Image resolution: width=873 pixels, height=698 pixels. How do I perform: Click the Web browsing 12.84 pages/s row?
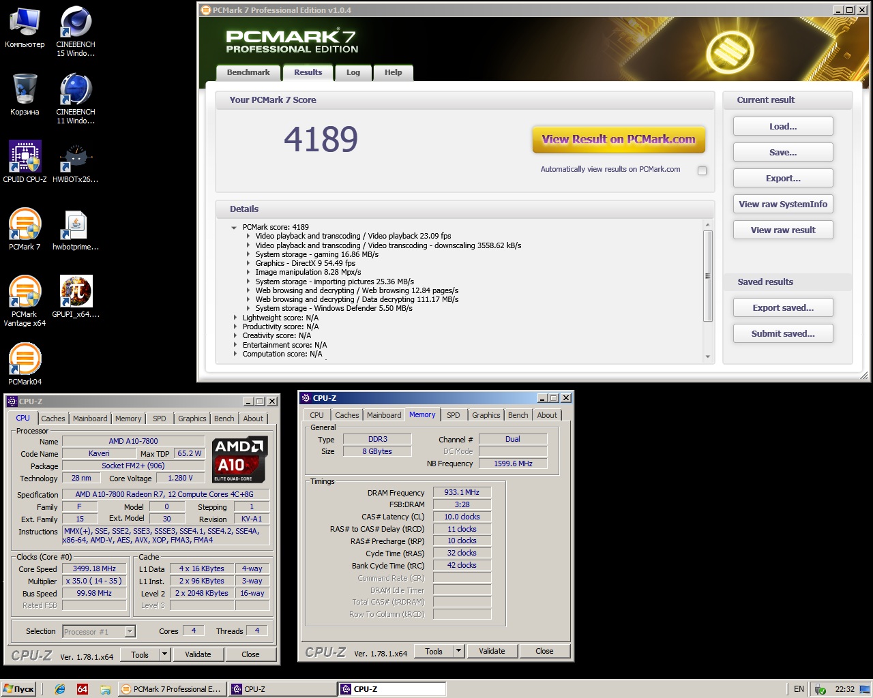coord(357,290)
